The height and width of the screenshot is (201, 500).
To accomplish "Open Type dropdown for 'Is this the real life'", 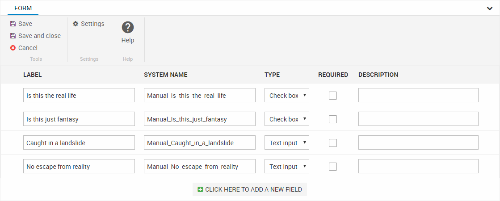I will [x=287, y=96].
